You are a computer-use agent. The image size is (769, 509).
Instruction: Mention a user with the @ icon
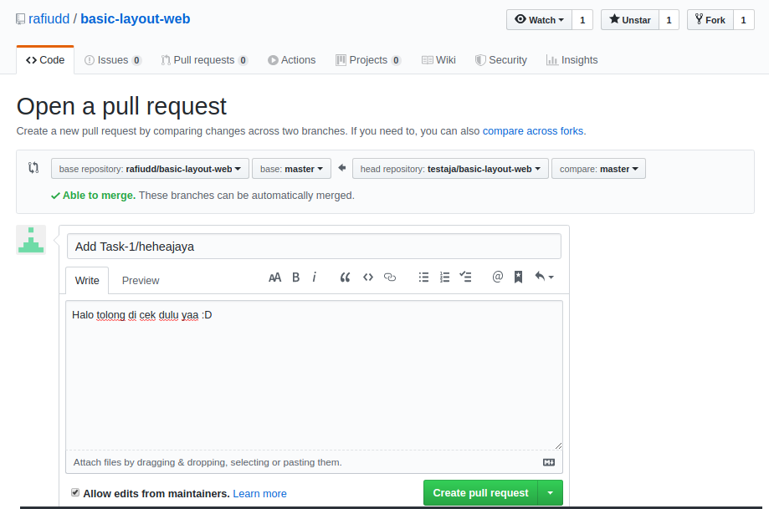[x=497, y=277]
